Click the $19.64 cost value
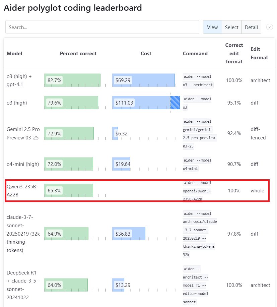The height and width of the screenshot is (307, 277). pyautogui.click(x=123, y=164)
